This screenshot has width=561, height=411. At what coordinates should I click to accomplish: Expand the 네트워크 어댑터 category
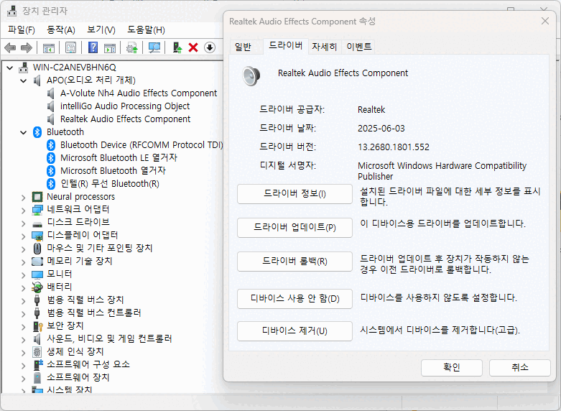(24, 210)
